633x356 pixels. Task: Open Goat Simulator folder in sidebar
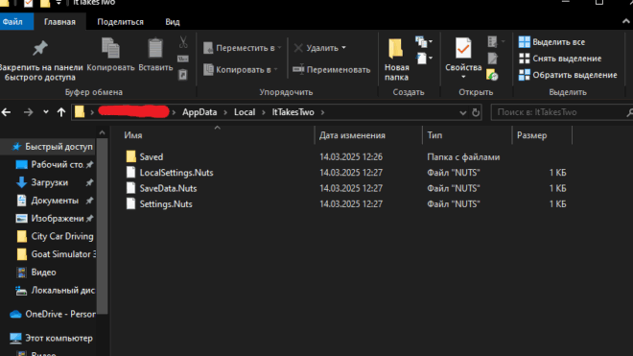56,254
